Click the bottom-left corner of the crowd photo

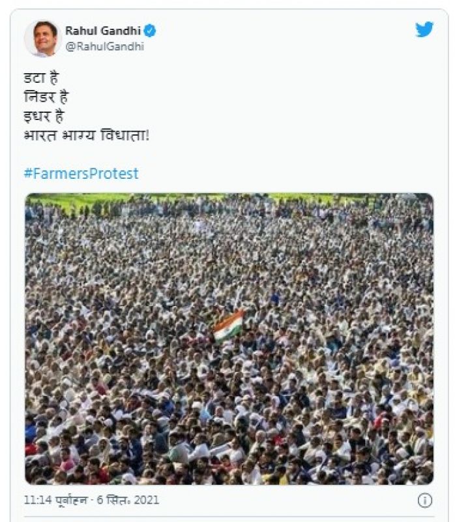[30, 478]
